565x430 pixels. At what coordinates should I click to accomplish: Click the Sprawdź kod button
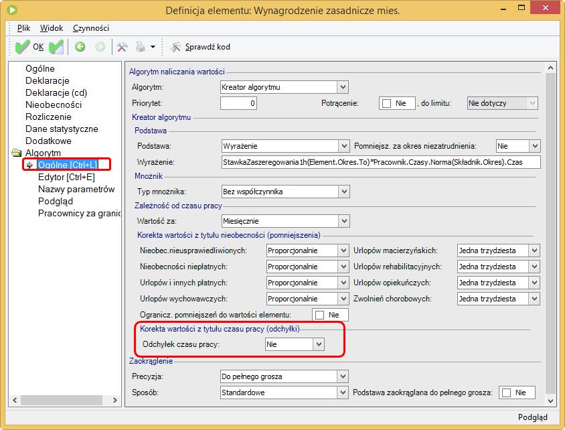point(200,47)
